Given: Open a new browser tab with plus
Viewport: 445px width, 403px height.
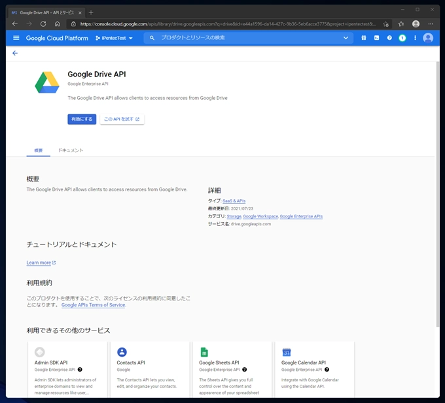Looking at the screenshot, I should [x=91, y=12].
